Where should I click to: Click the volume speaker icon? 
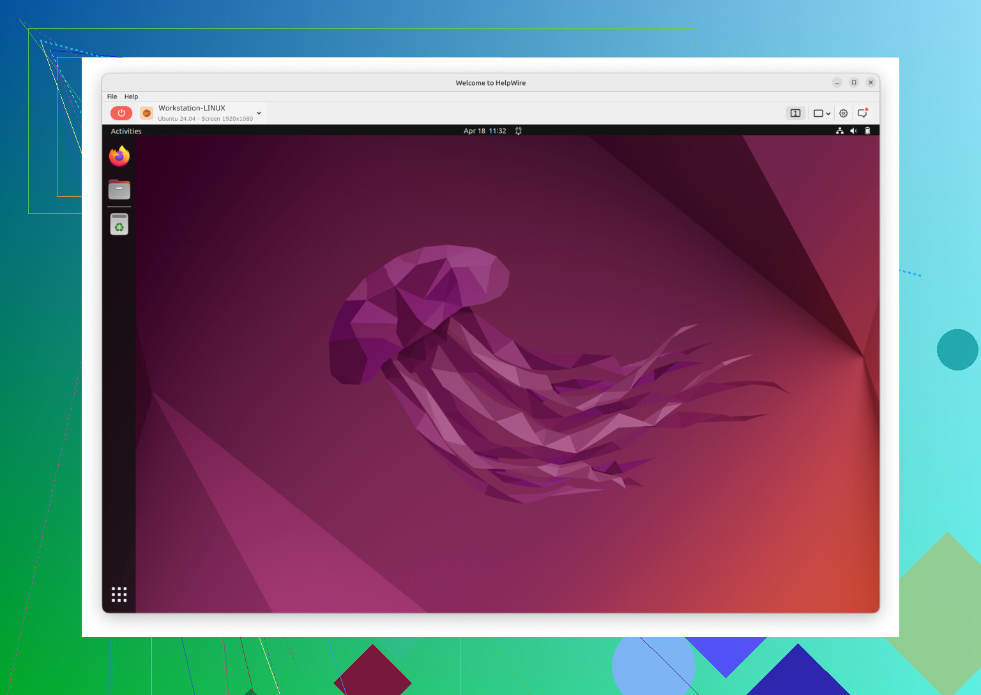click(853, 131)
